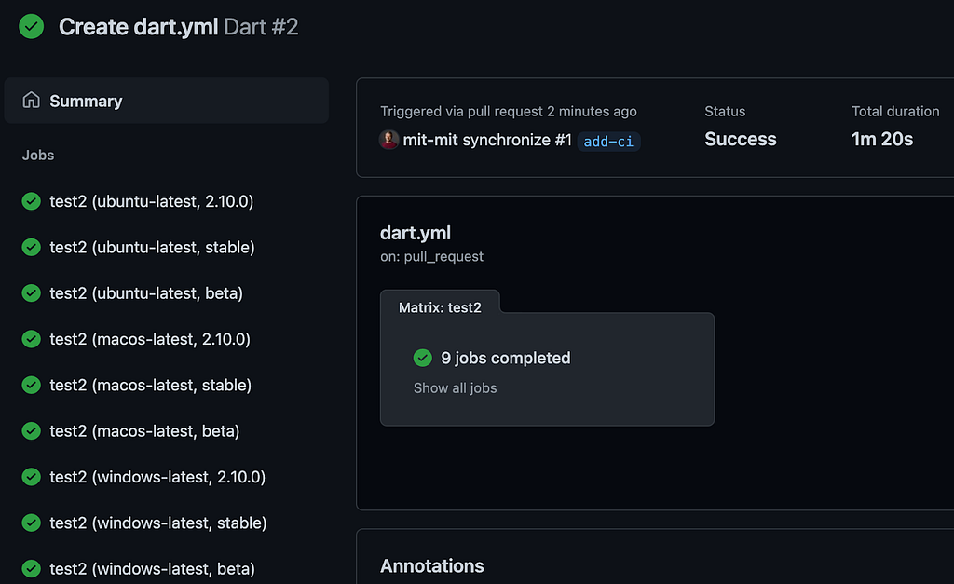Open test2 (macos-latest, 2.10.0) job
Screen dimensions: 954x584
(x=150, y=339)
